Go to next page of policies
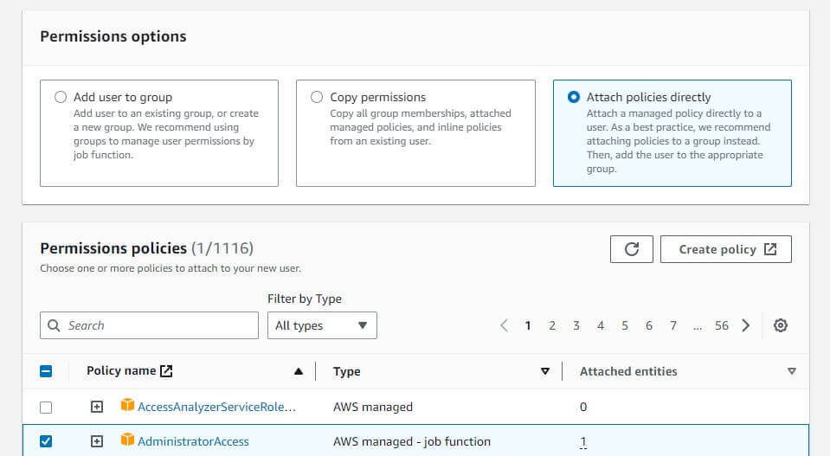This screenshot has width=830, height=456. 746,325
